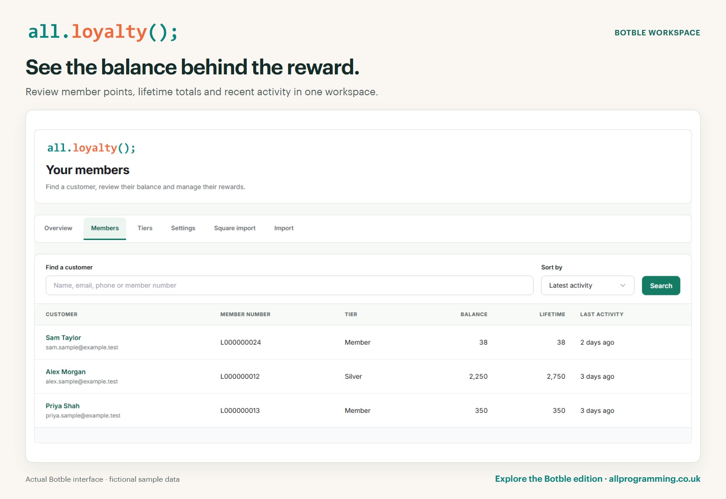Select member number L000000012

pos(240,377)
